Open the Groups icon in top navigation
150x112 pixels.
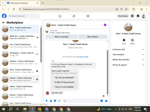tap(88, 16)
